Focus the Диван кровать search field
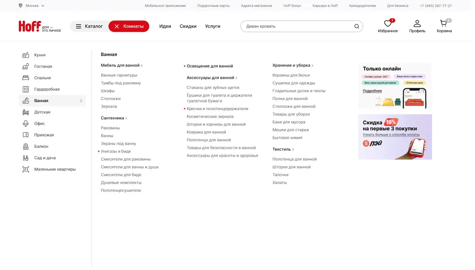 (x=297, y=26)
